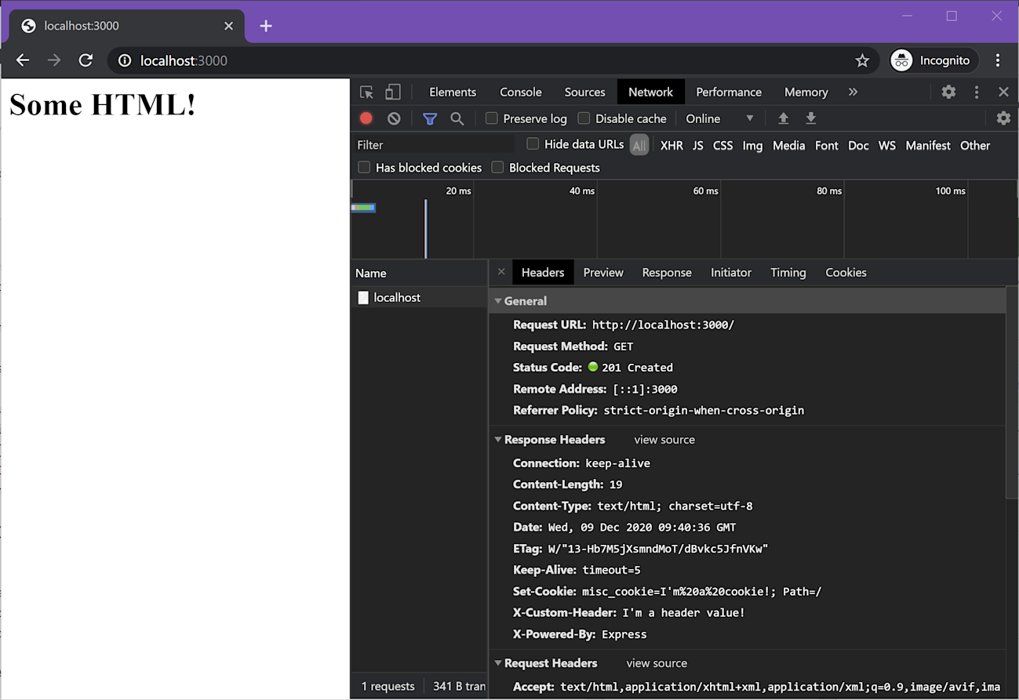The width and height of the screenshot is (1019, 700).
Task: Collapse the Response Headers section
Action: tap(499, 440)
